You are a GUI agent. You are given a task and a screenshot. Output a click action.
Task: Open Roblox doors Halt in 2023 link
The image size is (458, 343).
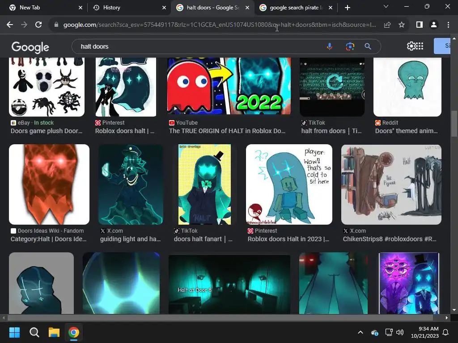(288, 239)
